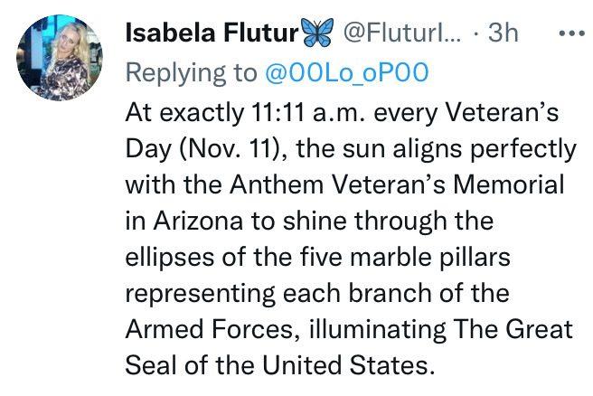593x396 pixels.
Task: Click the word "ellipses" in the tweet
Action: coord(169,258)
